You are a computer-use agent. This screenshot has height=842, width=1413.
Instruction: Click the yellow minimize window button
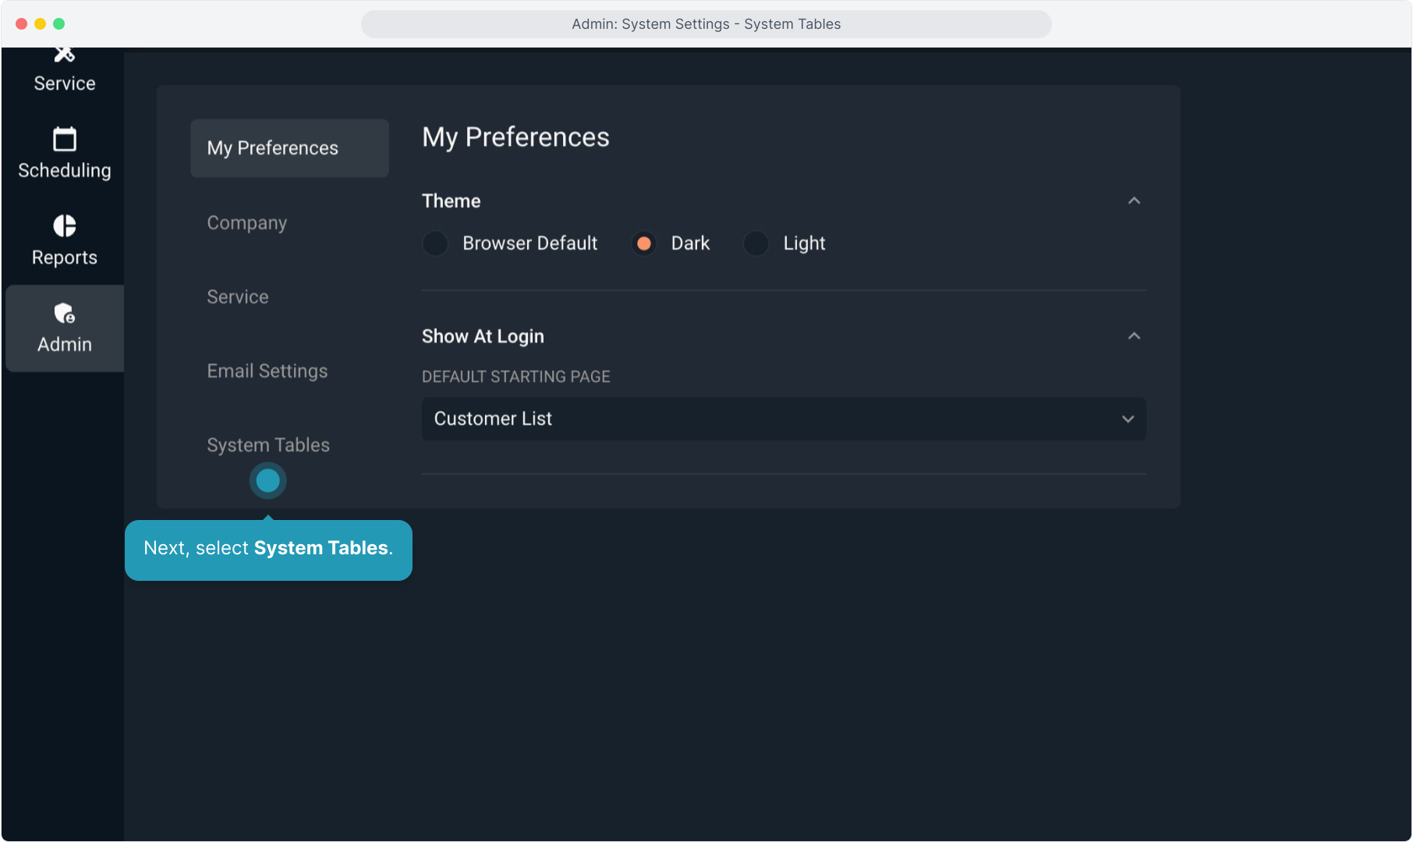(x=40, y=23)
